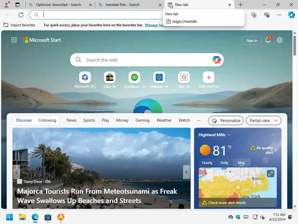
Task: Select the Following feed tab
Action: coord(47,120)
